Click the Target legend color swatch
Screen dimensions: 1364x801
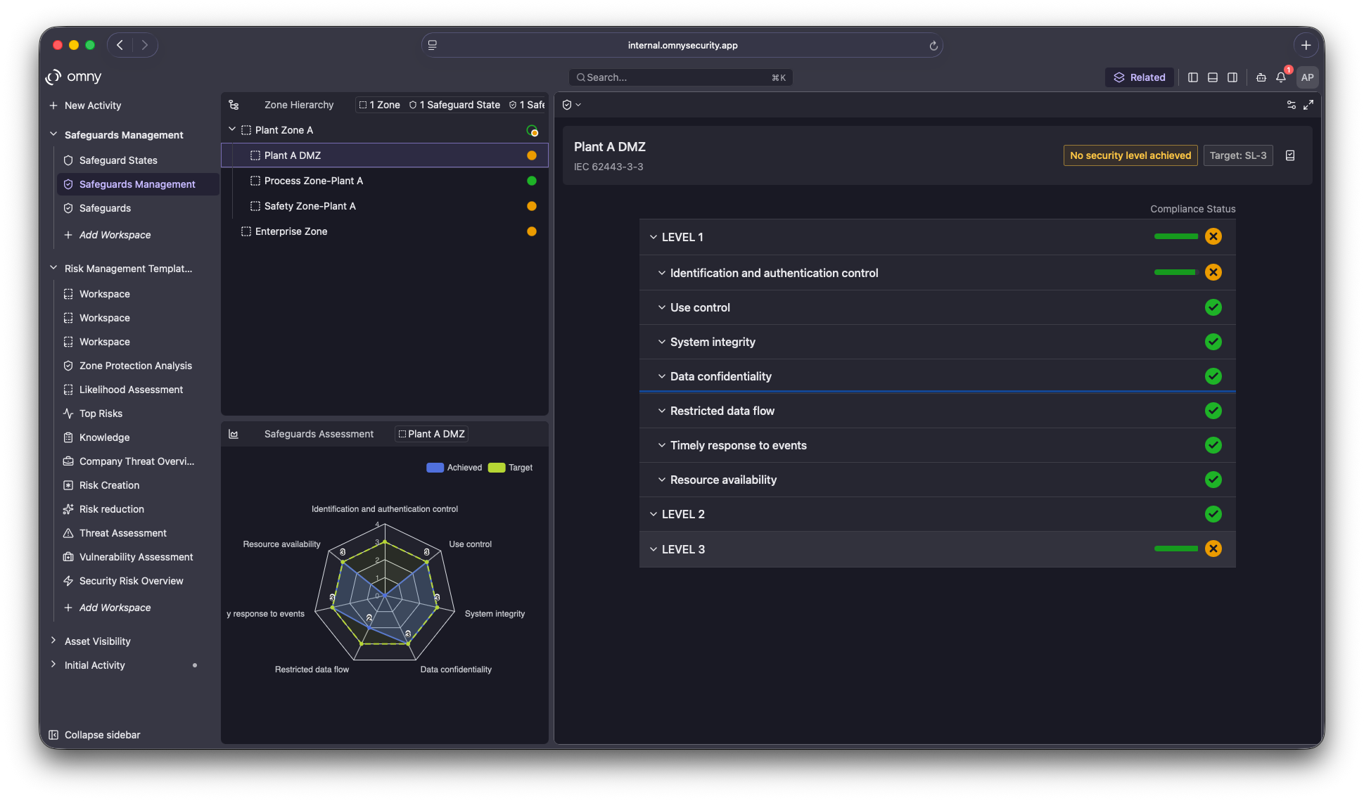coord(497,468)
